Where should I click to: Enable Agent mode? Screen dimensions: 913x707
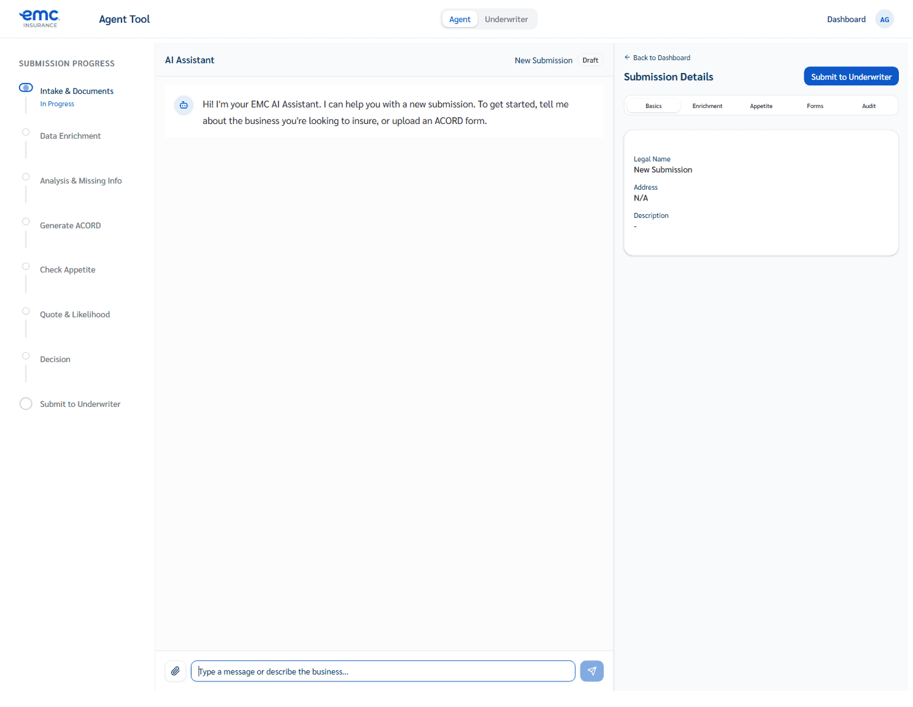coord(460,19)
